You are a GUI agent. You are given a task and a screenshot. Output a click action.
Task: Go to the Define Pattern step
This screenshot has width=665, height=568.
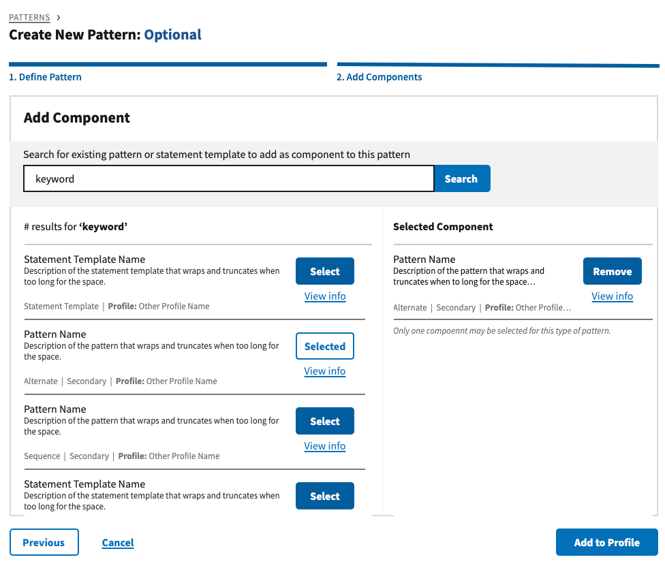point(45,77)
